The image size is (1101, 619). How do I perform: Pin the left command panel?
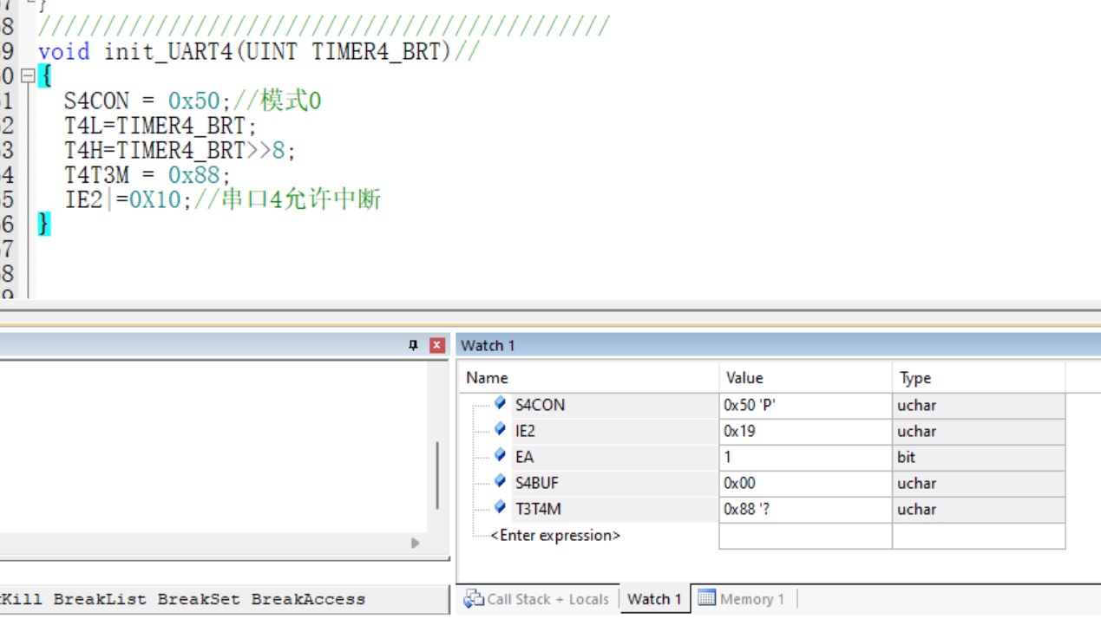click(413, 345)
